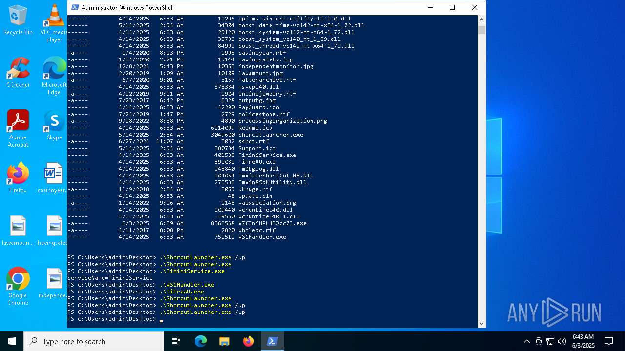The height and width of the screenshot is (351, 625).
Task: Click sshot.rtf in the file listing
Action: click(x=253, y=141)
